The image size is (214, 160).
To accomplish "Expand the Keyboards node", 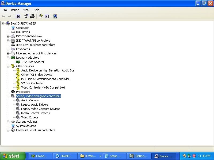I will click(x=8, y=49).
